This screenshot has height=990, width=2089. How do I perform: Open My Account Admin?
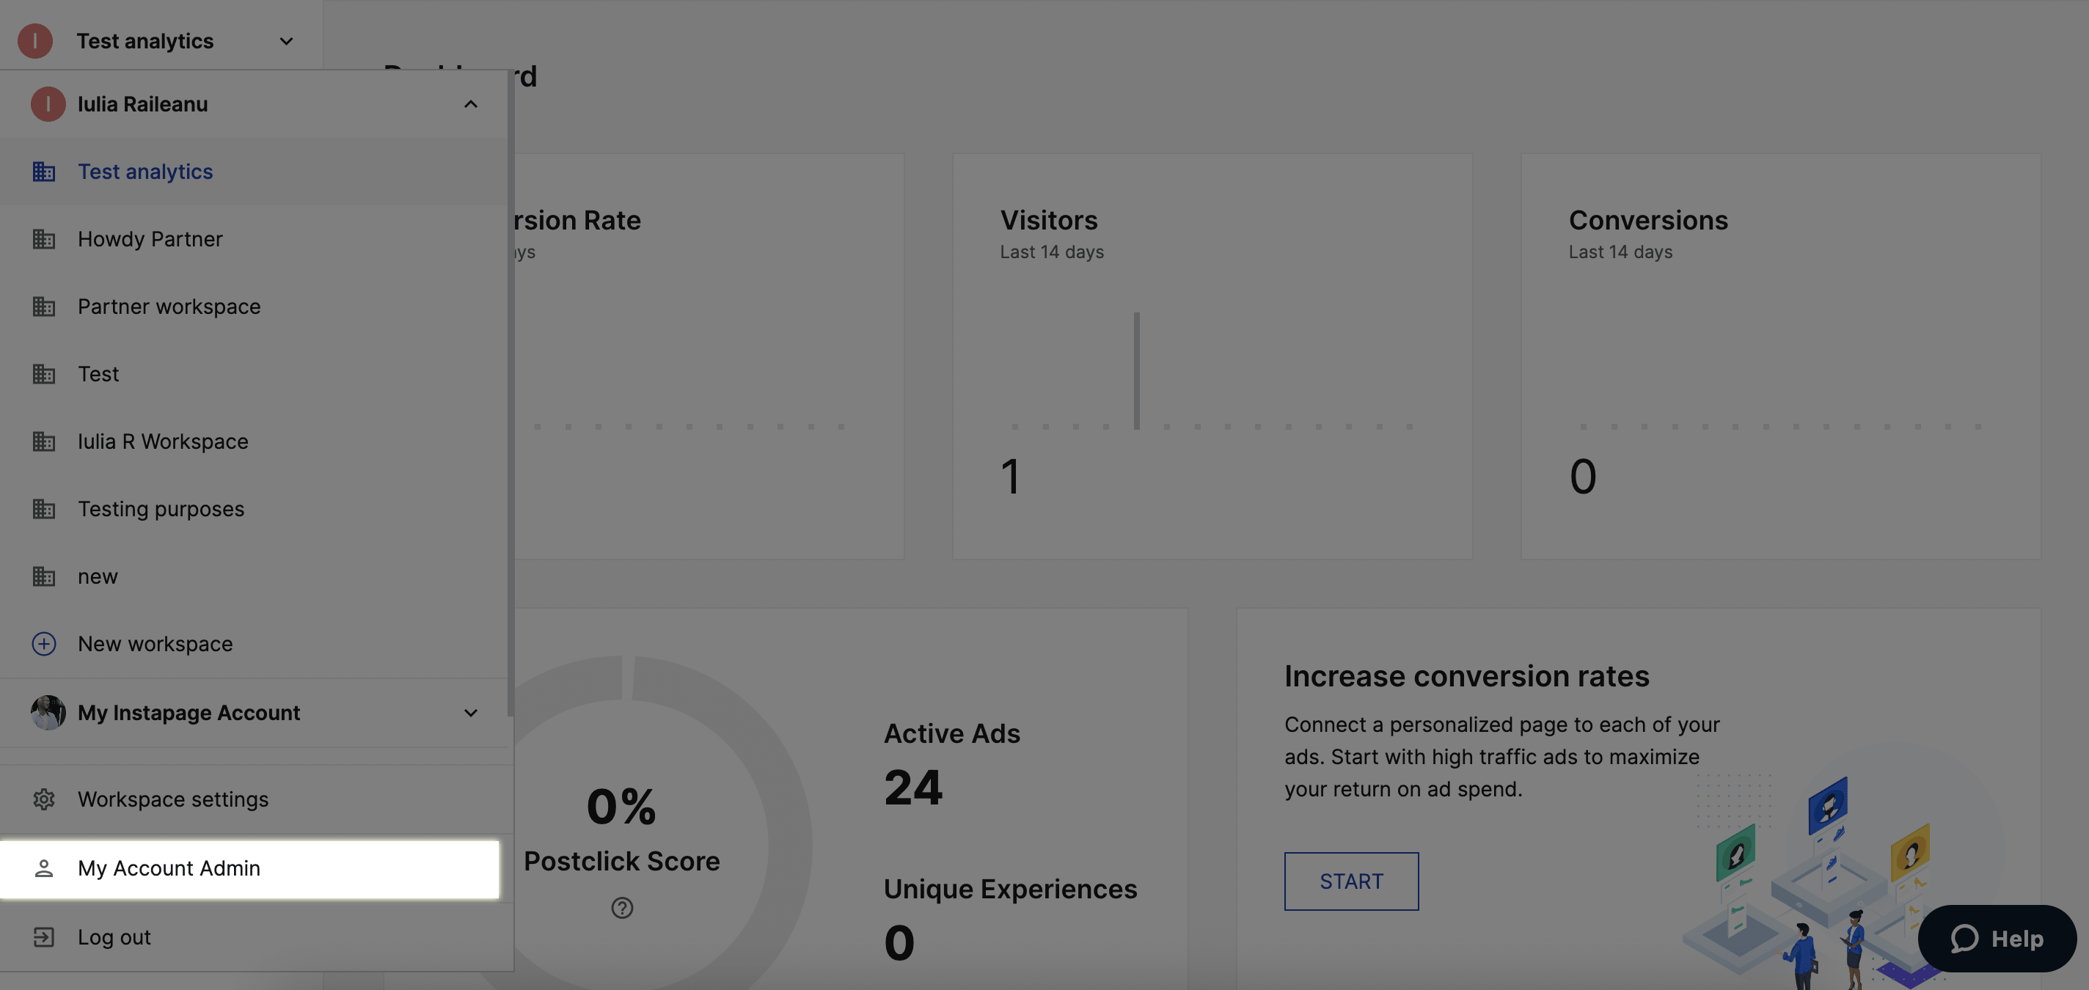point(250,868)
